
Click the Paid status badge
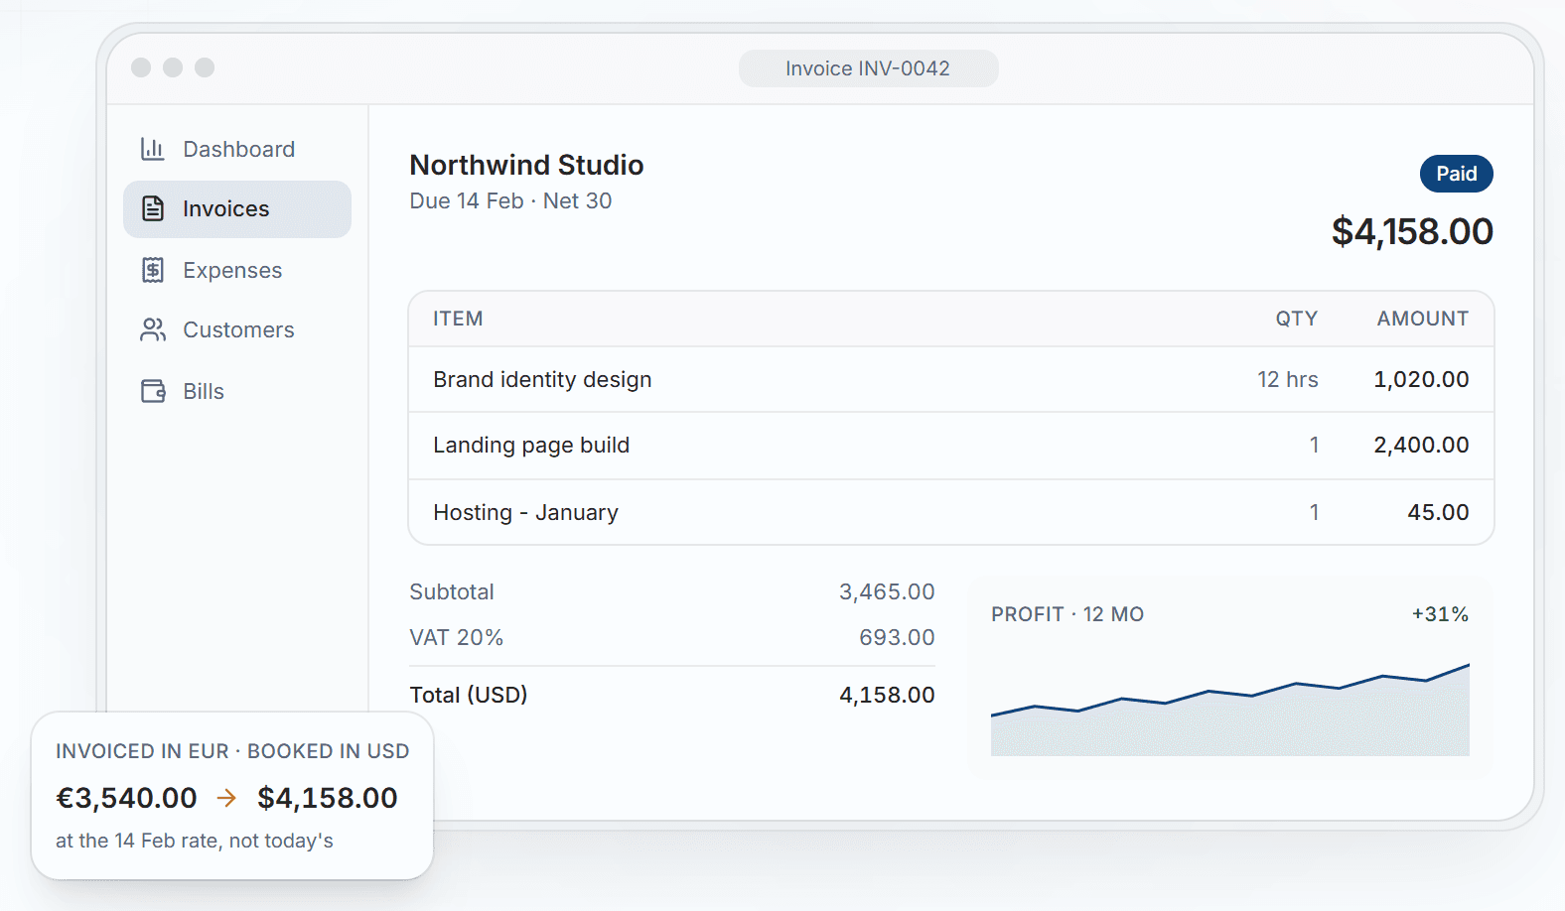(1456, 174)
